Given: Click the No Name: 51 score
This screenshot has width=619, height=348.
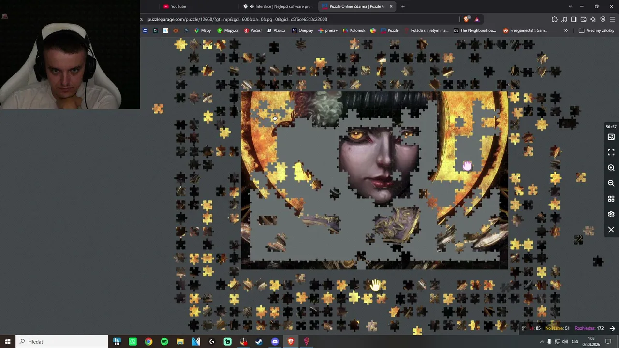Looking at the screenshot, I should pyautogui.click(x=558, y=328).
